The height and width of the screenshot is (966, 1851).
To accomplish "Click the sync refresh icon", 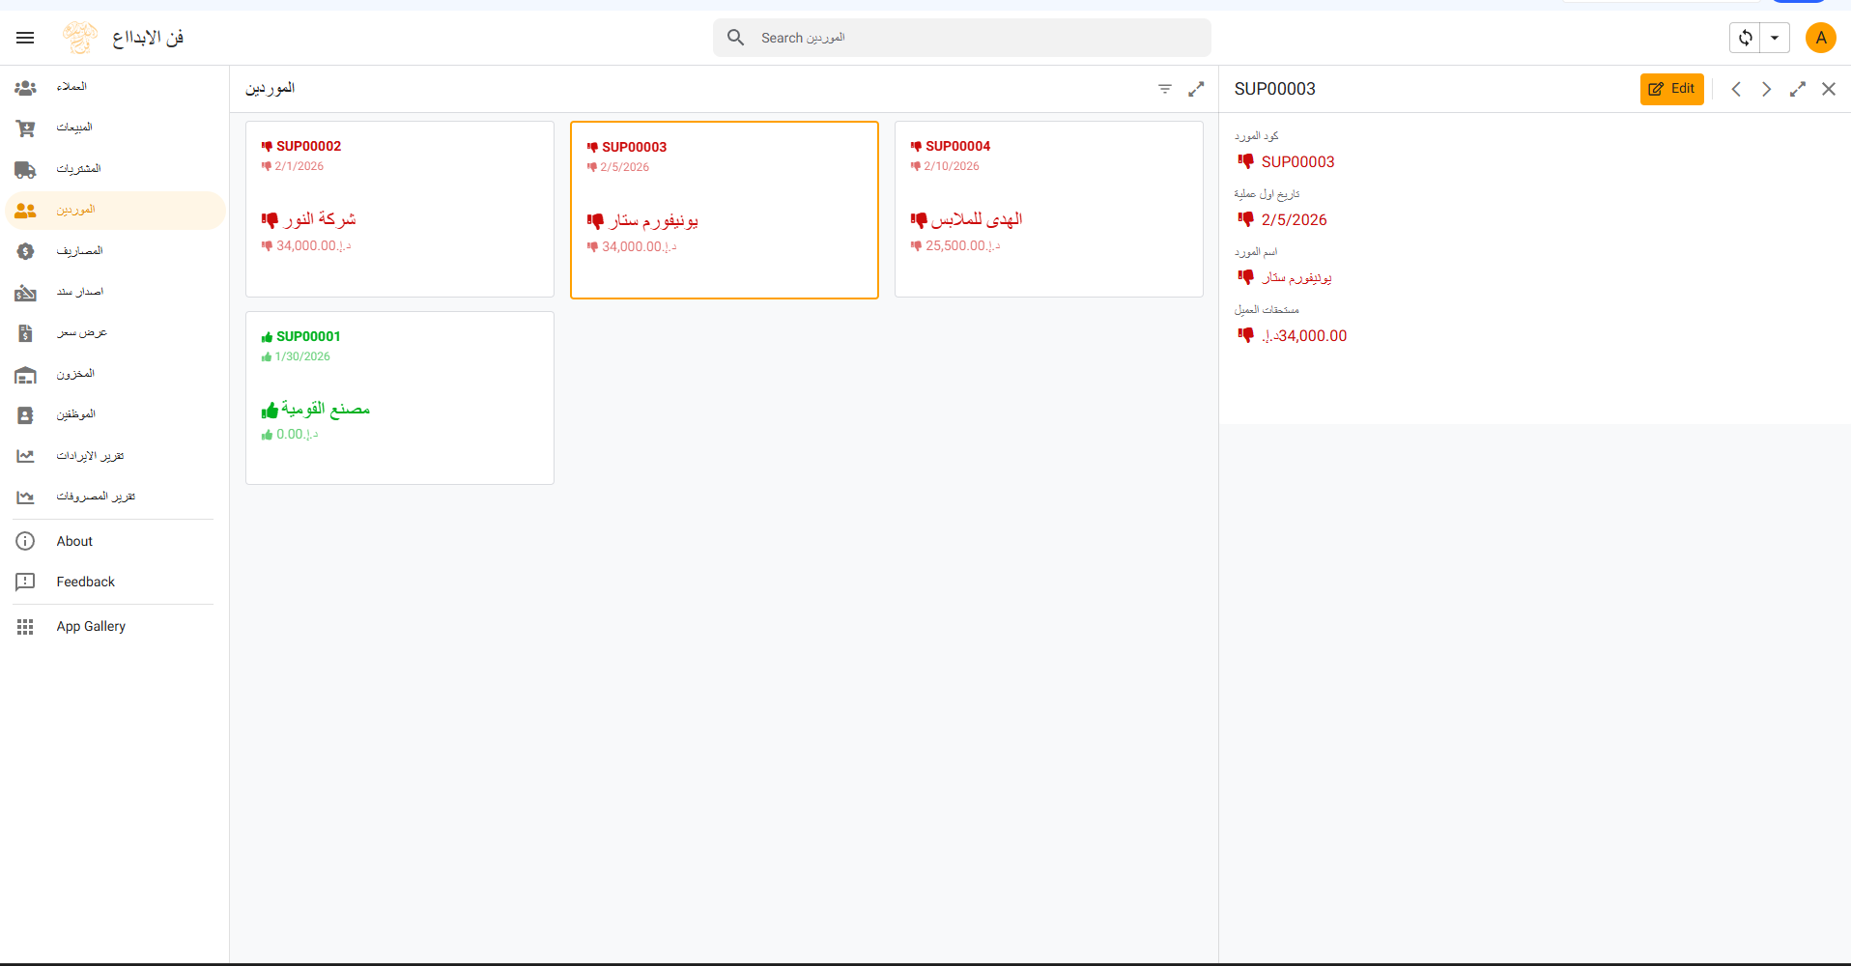I will (1745, 38).
